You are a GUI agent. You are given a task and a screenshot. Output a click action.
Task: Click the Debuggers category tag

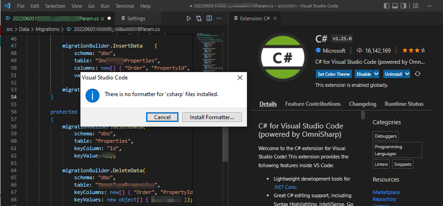(386, 136)
